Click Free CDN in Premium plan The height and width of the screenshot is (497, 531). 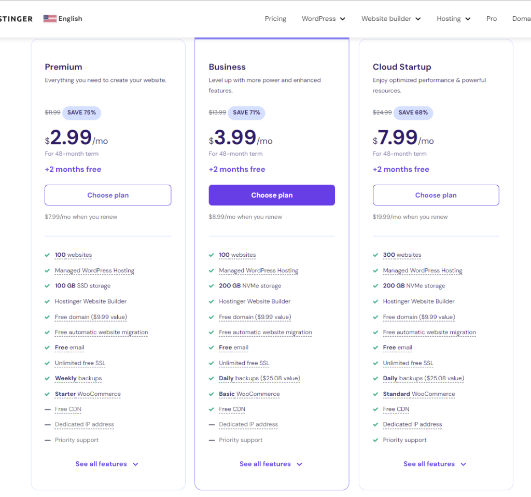click(68, 409)
